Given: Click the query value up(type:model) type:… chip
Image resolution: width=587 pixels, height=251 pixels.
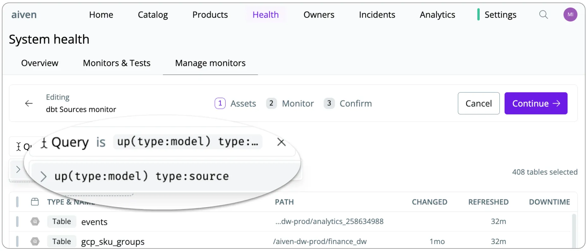Looking at the screenshot, I should point(188,142).
